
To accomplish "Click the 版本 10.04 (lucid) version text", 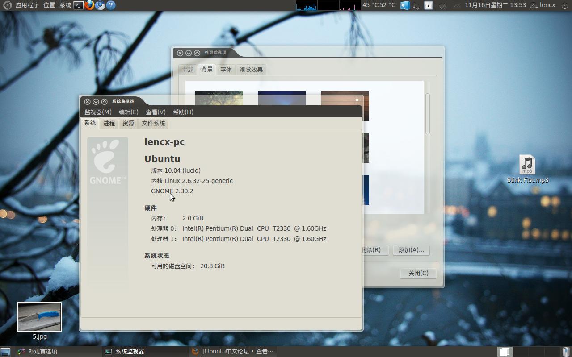I will pyautogui.click(x=176, y=170).
